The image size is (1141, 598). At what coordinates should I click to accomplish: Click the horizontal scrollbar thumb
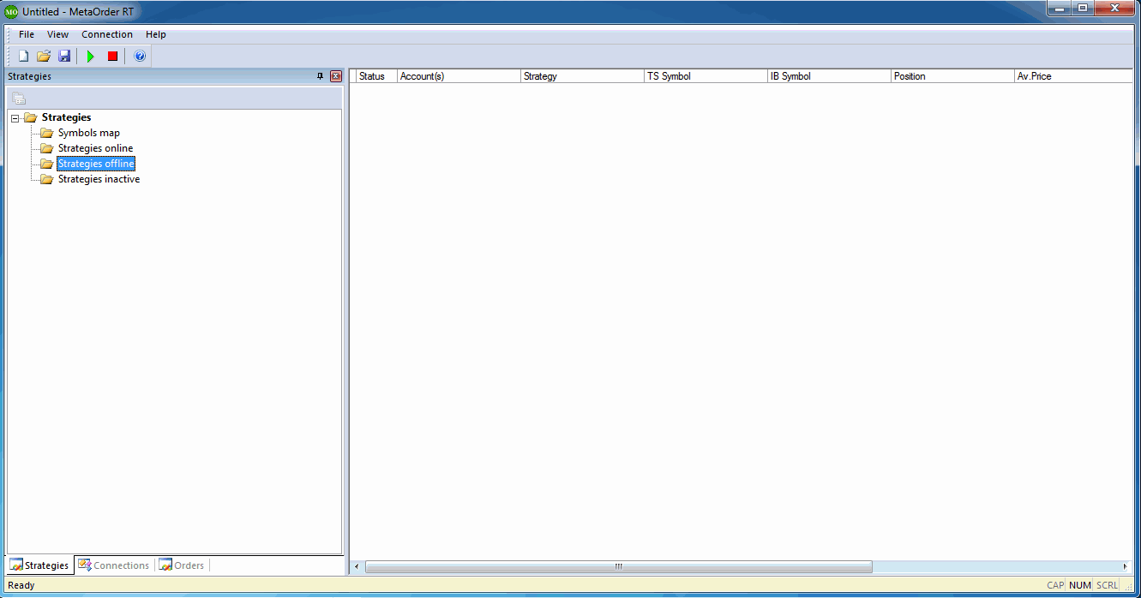[x=619, y=567]
